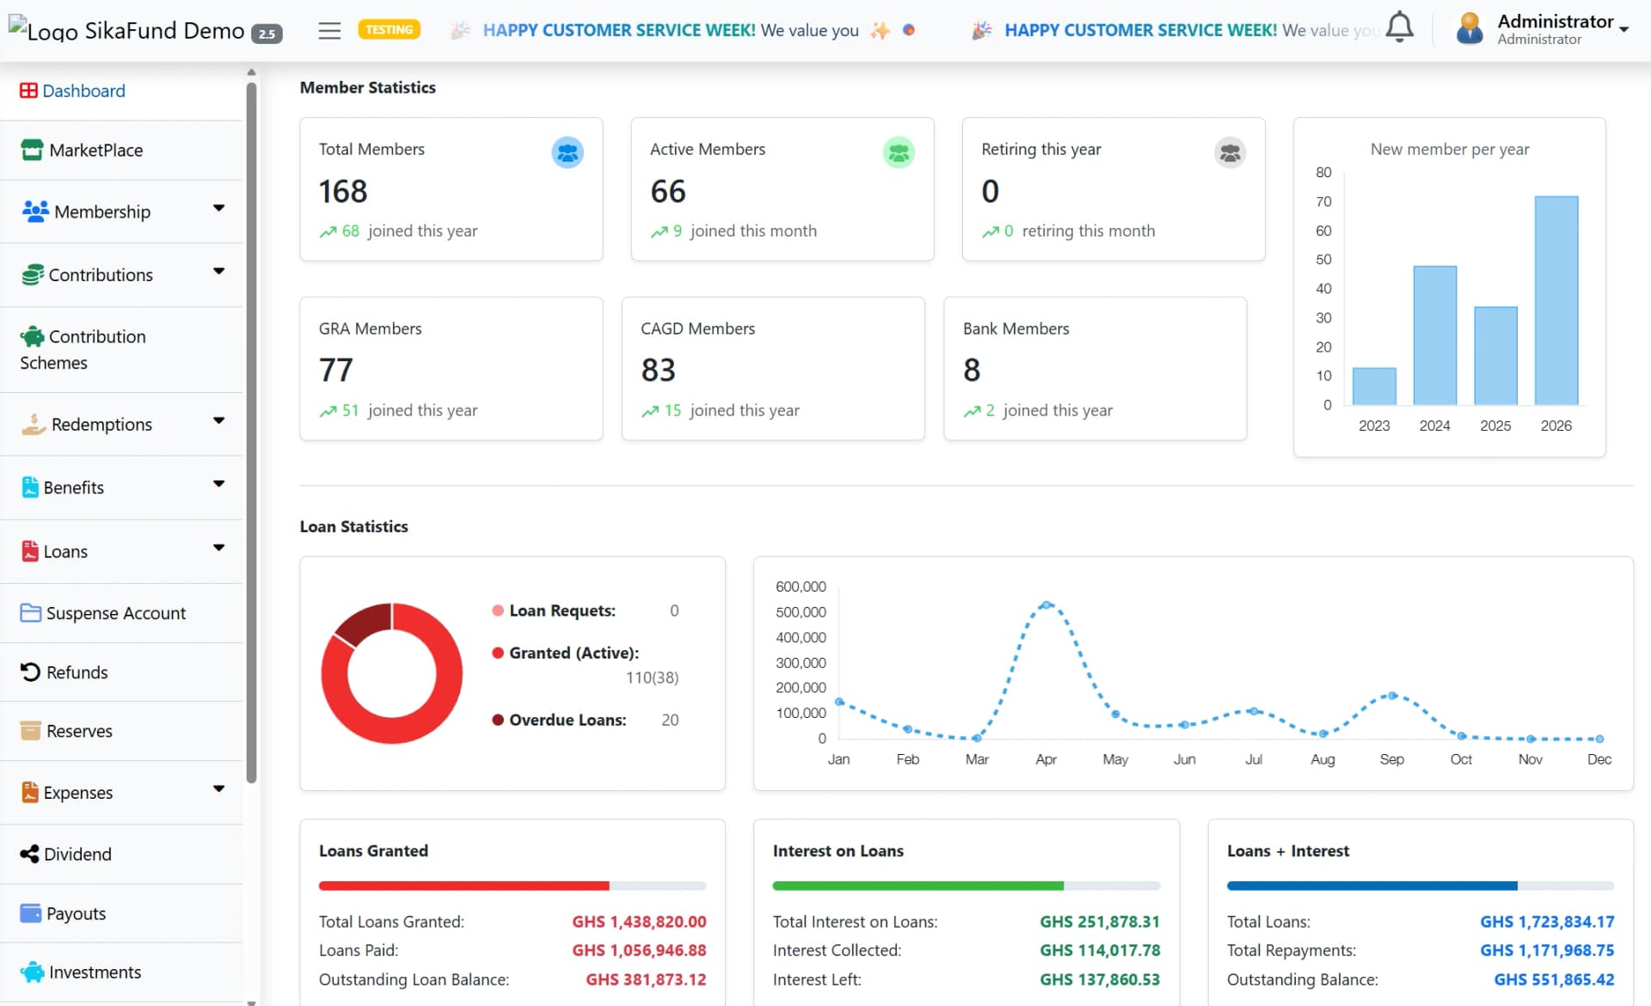Go to Dashboard menu item
The image size is (1651, 1006).
121,90
